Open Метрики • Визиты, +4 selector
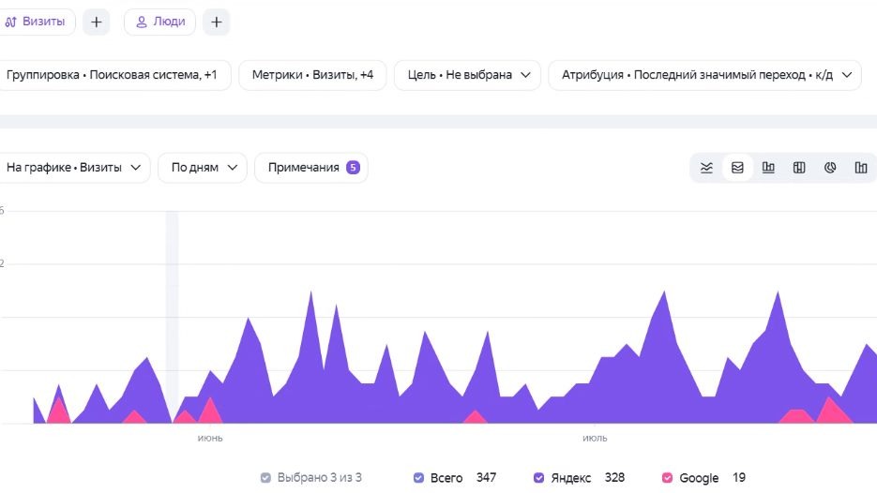 pyautogui.click(x=312, y=75)
